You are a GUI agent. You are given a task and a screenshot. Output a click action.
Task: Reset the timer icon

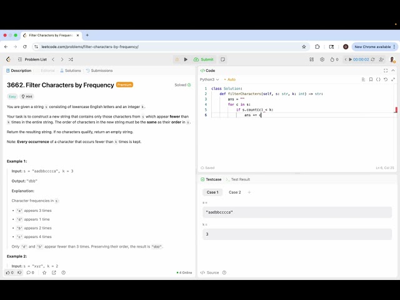click(x=372, y=59)
